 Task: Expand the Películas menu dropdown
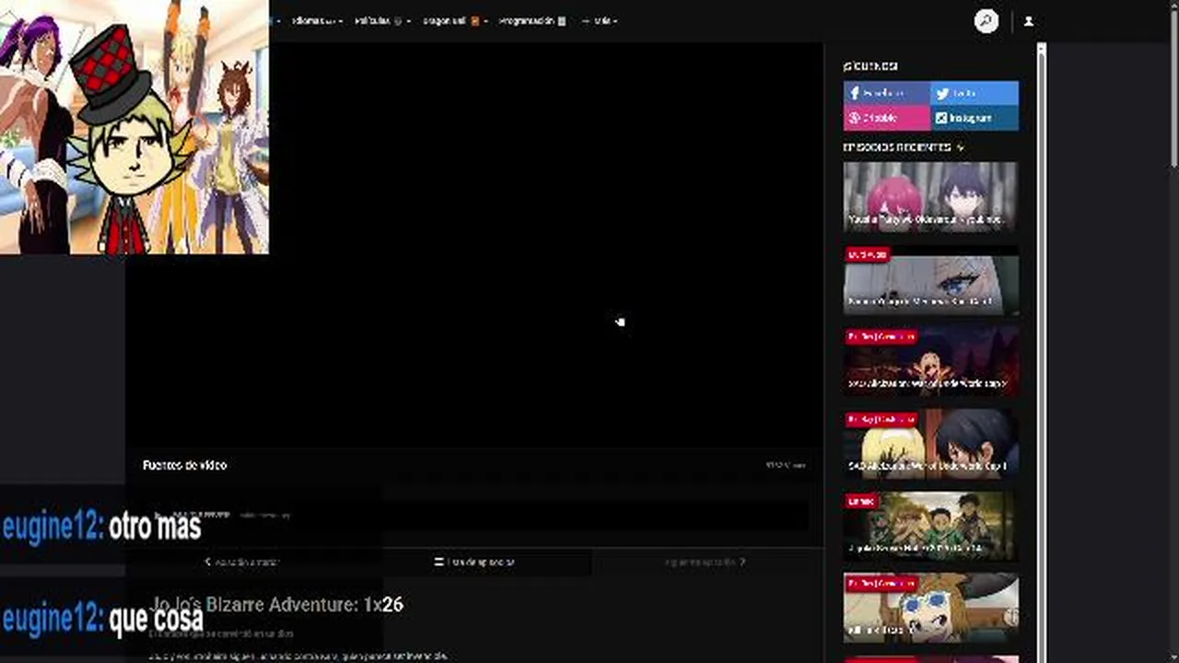(382, 20)
